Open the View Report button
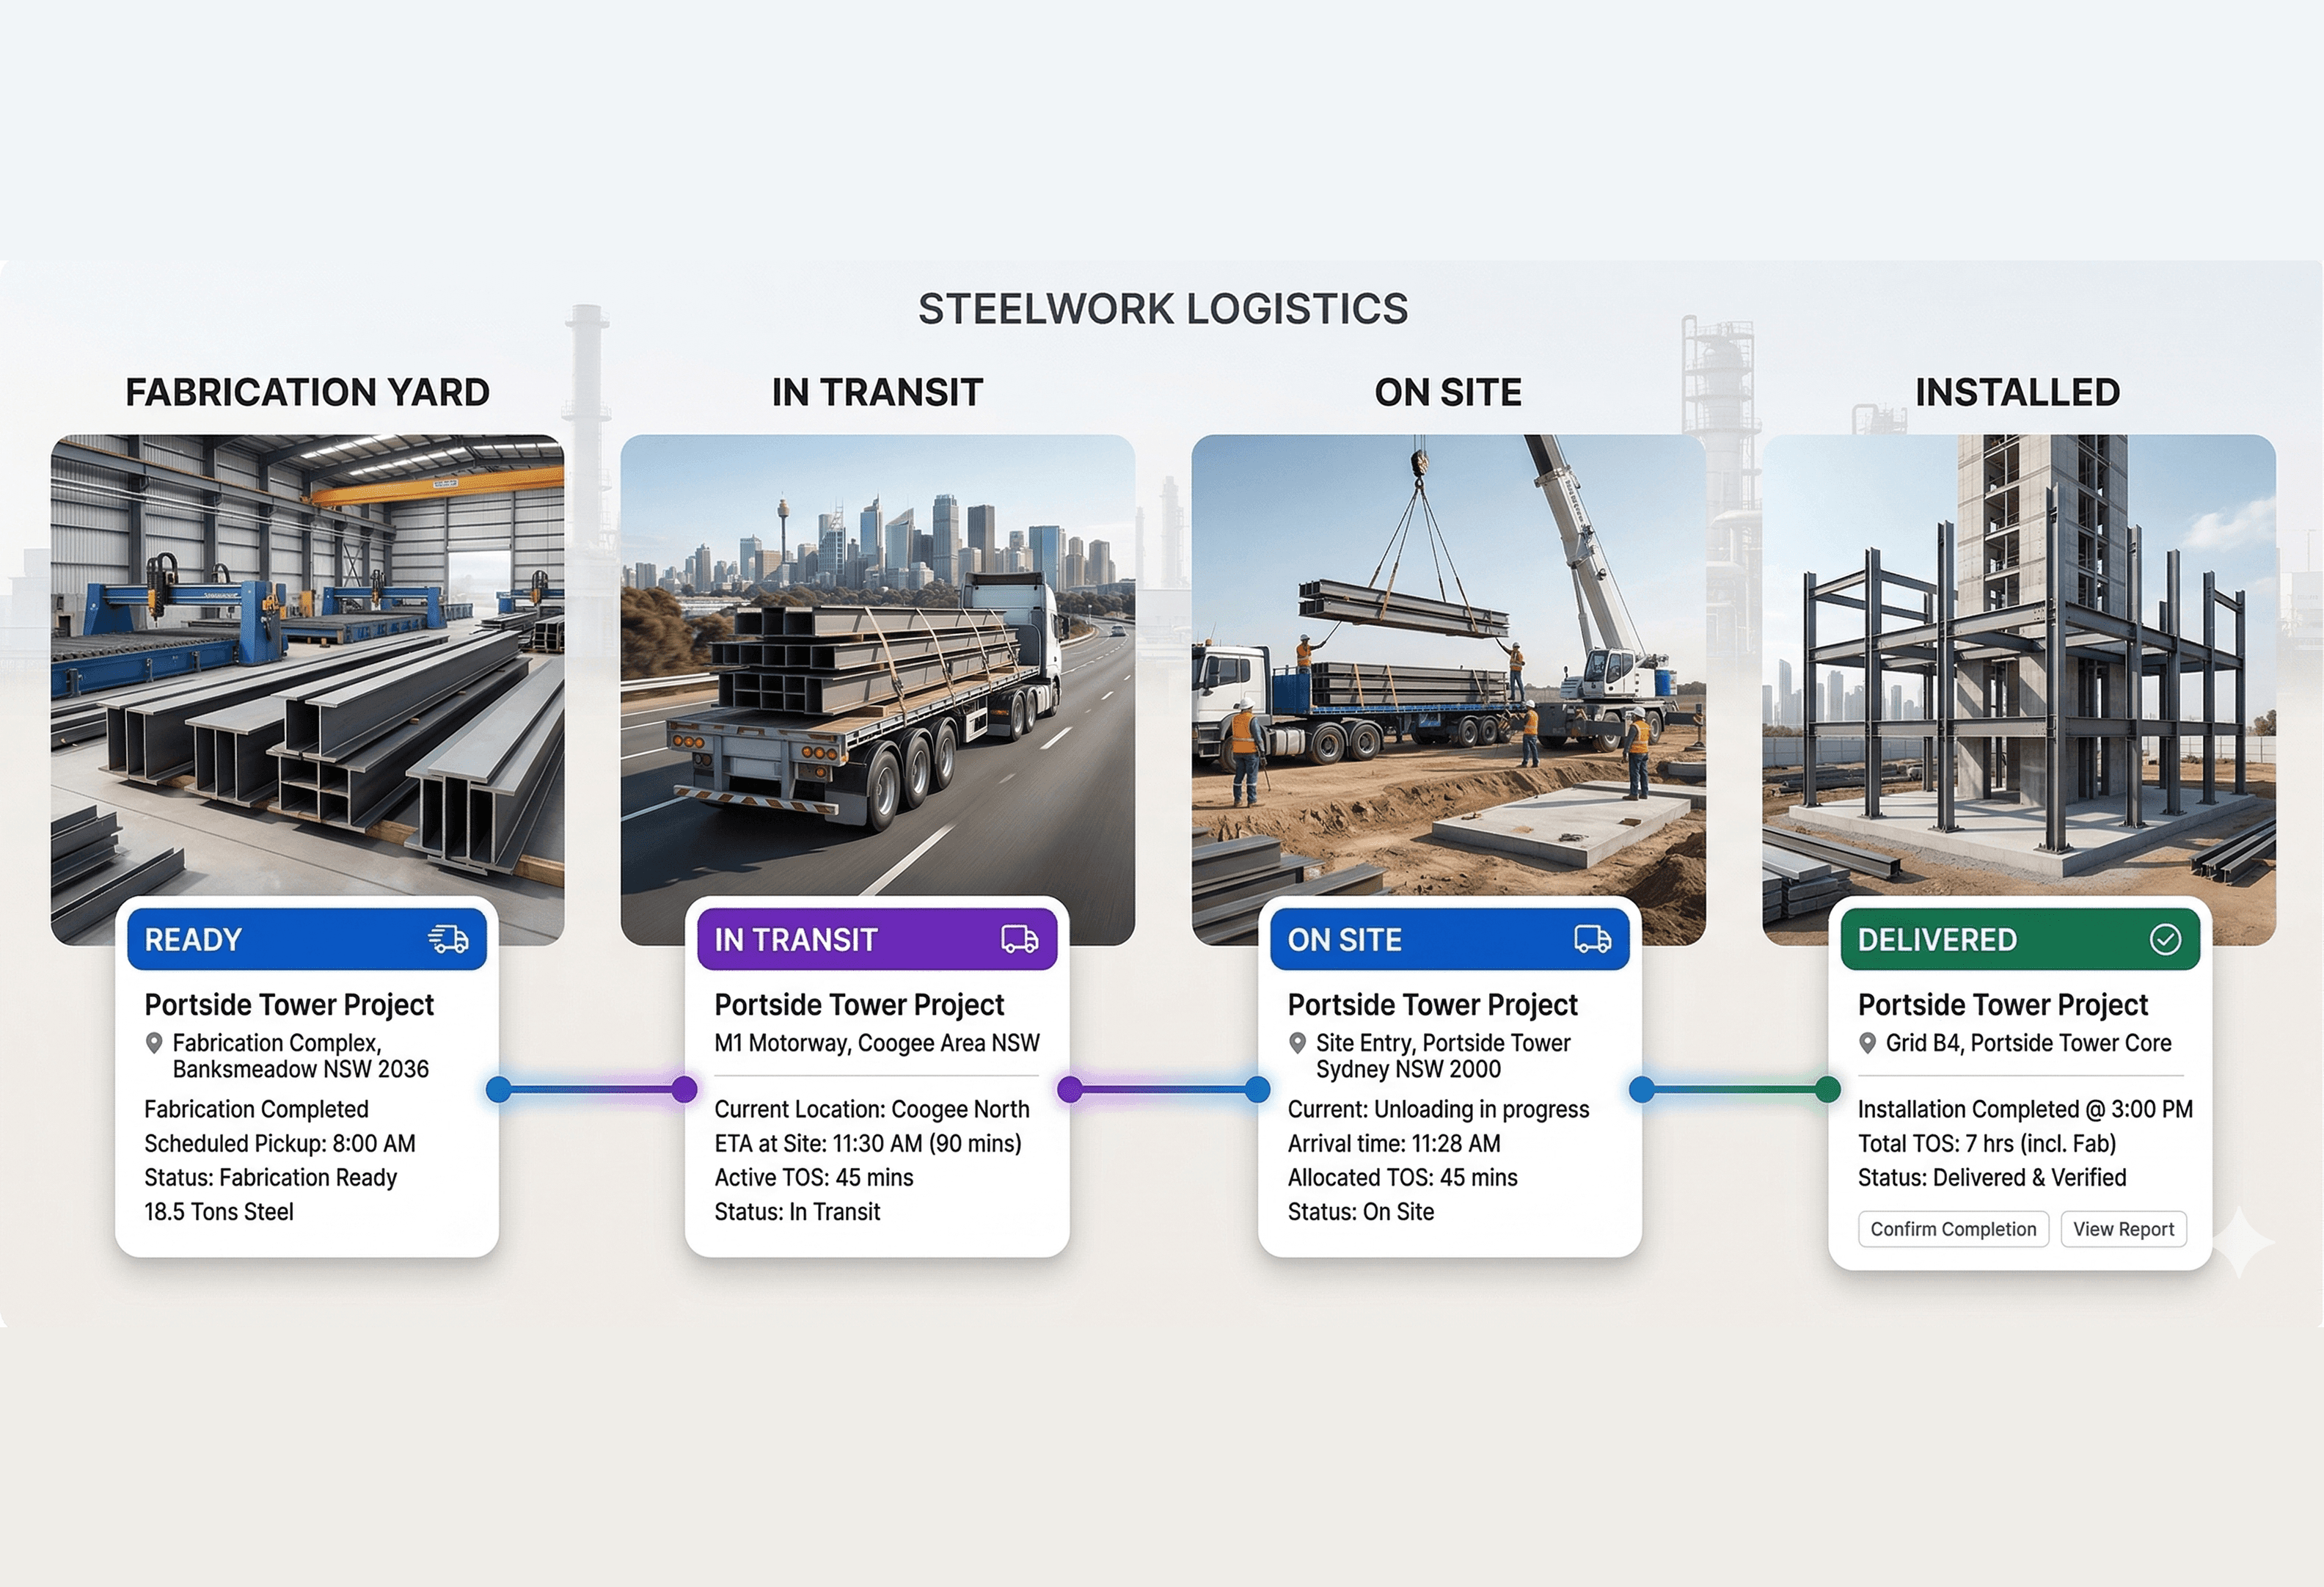Screen dimensions: 2324x1587 tap(2123, 1229)
